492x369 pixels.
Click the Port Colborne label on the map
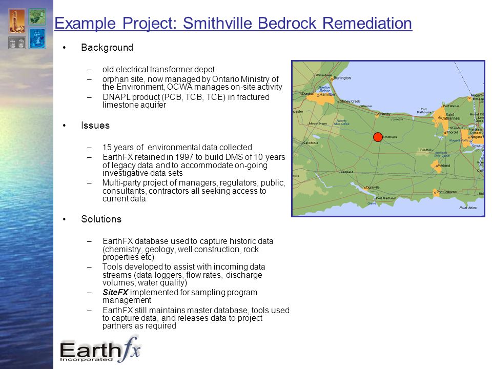(446, 192)
